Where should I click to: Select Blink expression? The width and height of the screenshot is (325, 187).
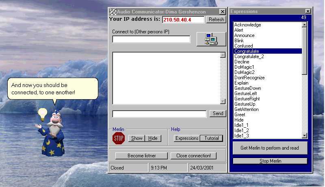point(268,41)
